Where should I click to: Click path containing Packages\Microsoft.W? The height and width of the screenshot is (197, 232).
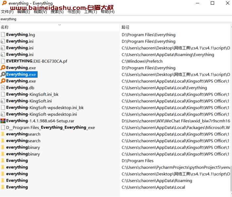[x=176, y=128]
